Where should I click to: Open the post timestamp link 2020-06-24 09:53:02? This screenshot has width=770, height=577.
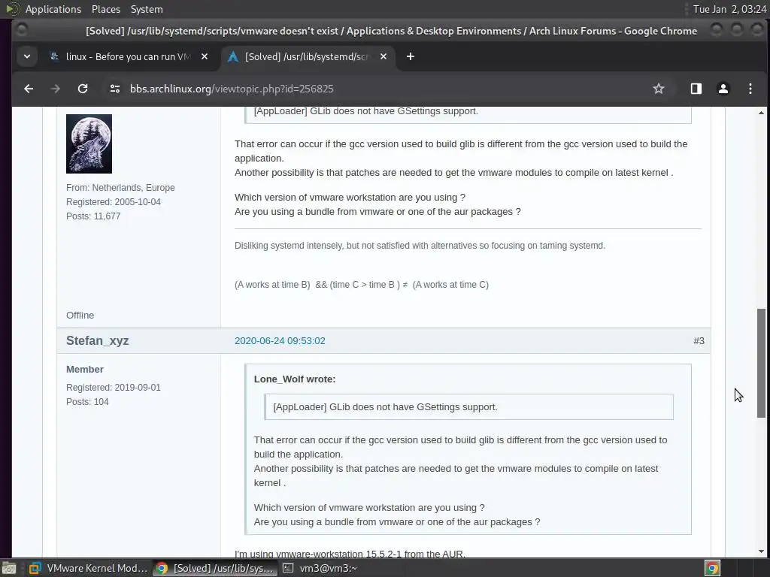280,341
